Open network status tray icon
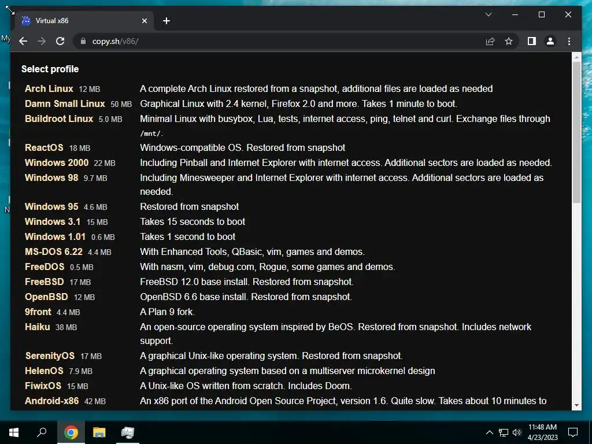 504,432
